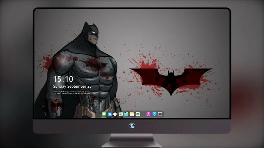264x148 pixels.
Task: Open the blue App Store icon
Action: (x=155, y=114)
